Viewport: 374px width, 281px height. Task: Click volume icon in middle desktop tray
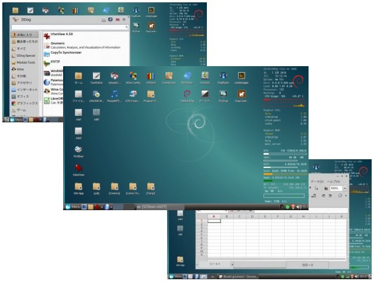coord(299,207)
